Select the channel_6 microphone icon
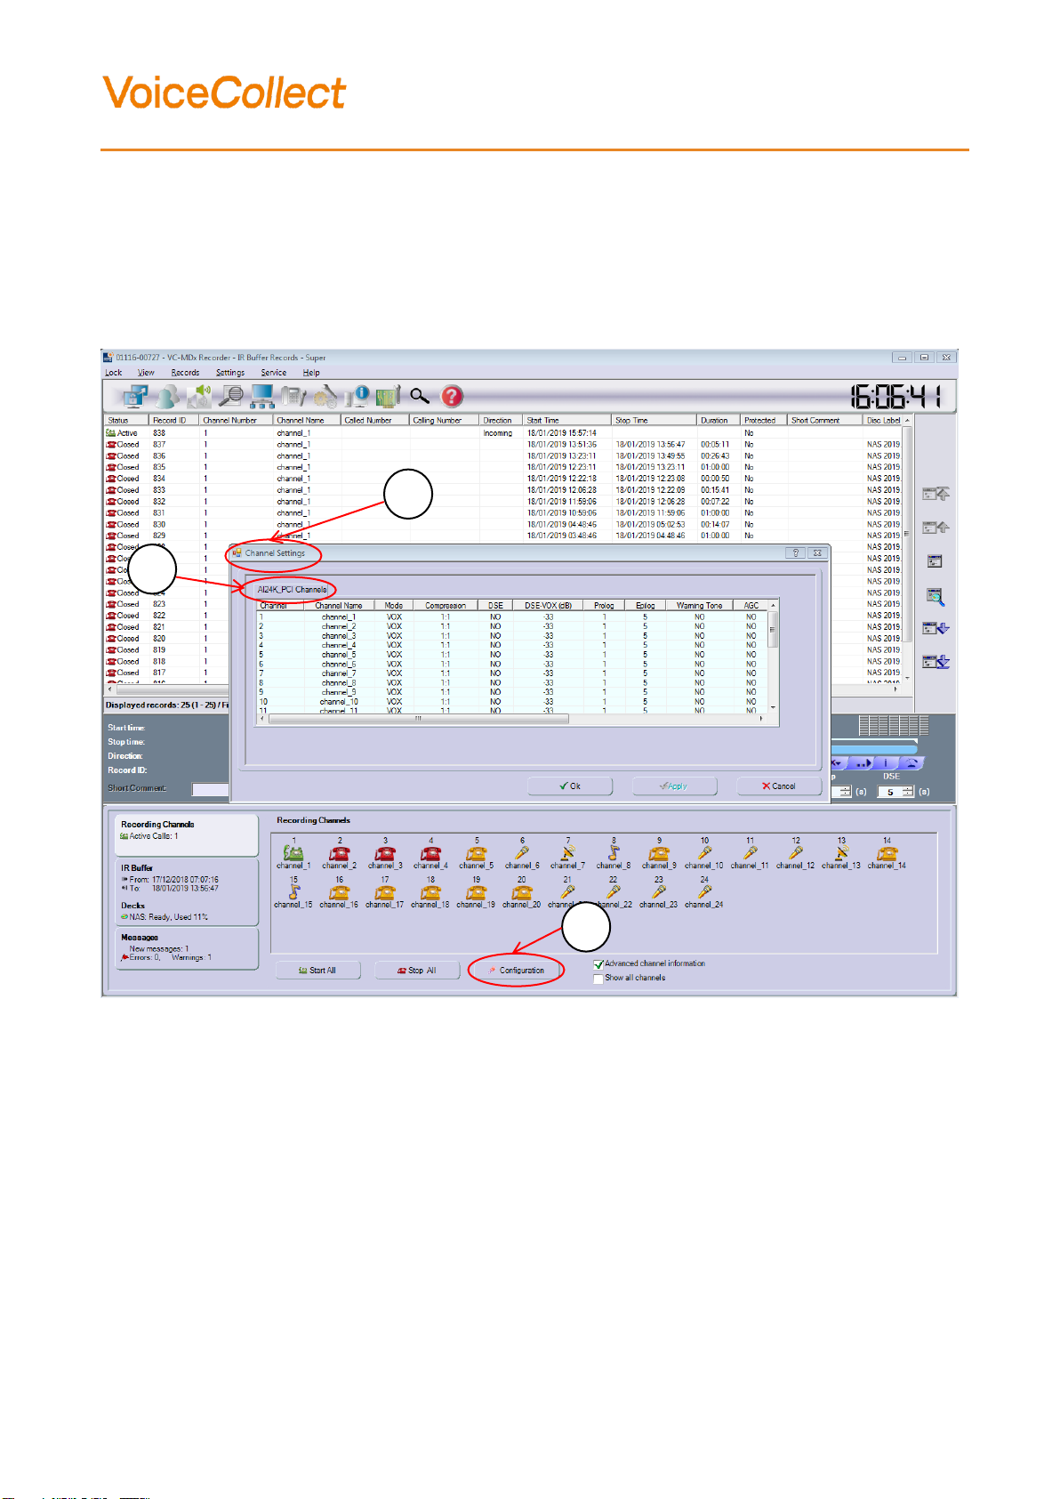The image size is (1060, 1499). point(522,853)
